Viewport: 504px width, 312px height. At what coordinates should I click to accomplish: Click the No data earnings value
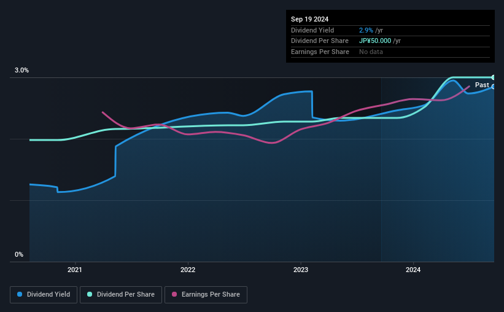click(x=371, y=52)
